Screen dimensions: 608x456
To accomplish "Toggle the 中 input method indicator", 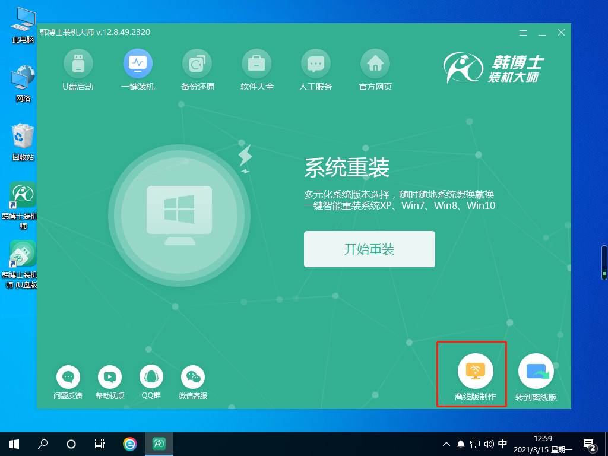I will click(503, 444).
